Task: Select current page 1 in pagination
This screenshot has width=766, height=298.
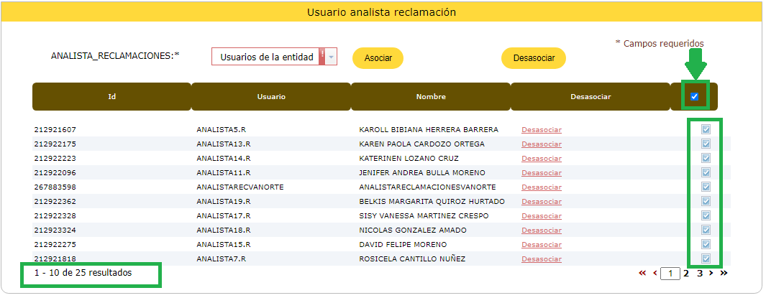Action: click(670, 274)
